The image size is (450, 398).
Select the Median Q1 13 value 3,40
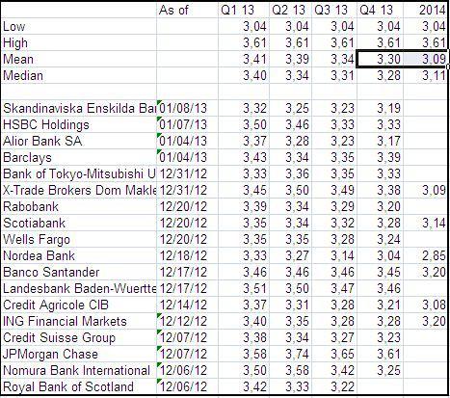(x=244, y=75)
